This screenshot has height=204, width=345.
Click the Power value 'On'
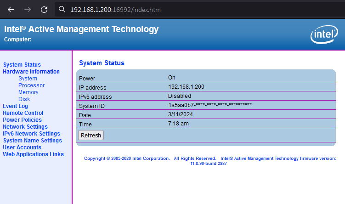172,78
